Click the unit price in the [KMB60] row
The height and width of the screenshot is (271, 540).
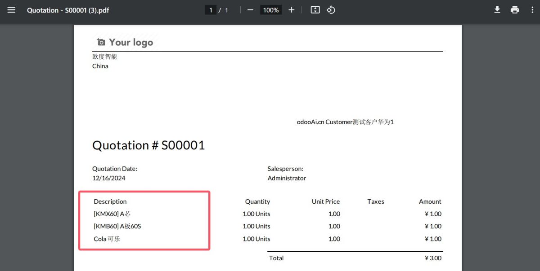coord(334,226)
